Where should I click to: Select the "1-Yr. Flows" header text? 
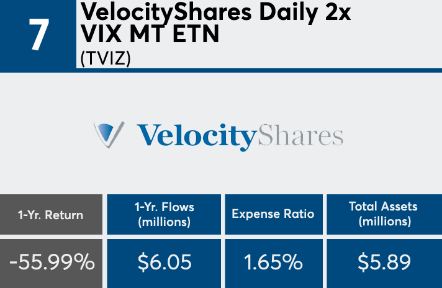[164, 207]
